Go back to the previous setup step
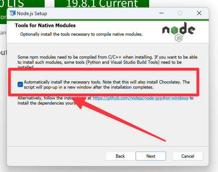This screenshot has height=172, width=218. [120, 156]
